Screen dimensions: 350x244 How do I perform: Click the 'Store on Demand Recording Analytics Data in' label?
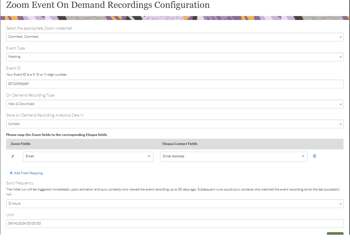[45, 115]
